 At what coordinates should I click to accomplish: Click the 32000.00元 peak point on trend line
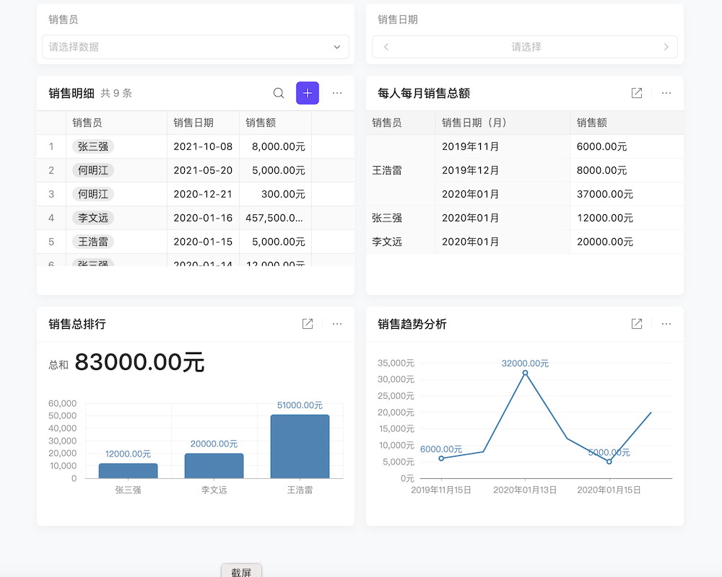point(525,372)
